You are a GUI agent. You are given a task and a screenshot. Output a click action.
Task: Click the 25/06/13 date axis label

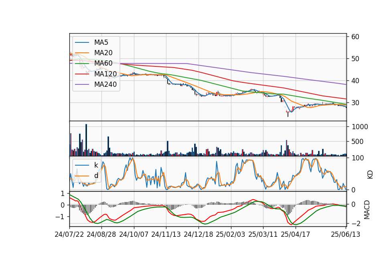[x=346, y=234]
